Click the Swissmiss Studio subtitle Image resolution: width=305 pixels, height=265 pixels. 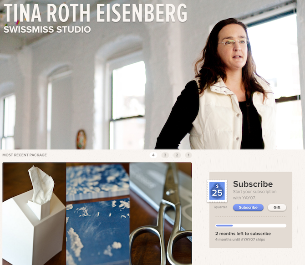(47, 30)
